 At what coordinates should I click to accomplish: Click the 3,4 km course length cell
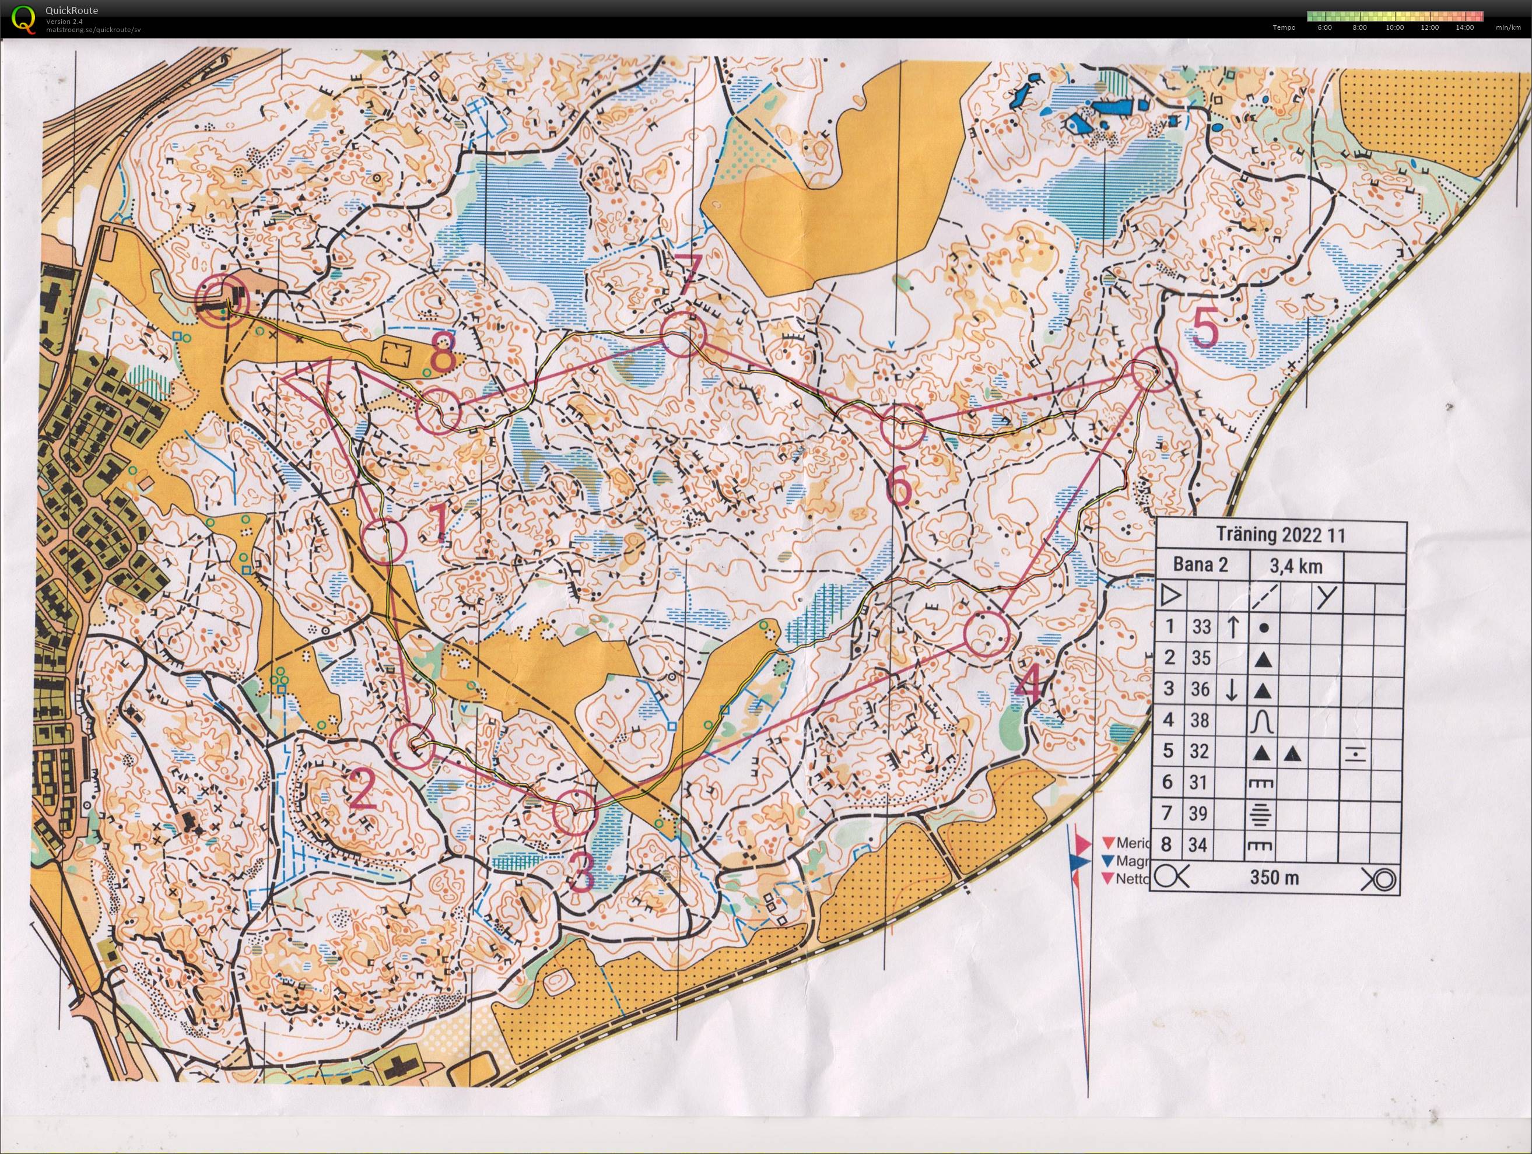(x=1296, y=566)
